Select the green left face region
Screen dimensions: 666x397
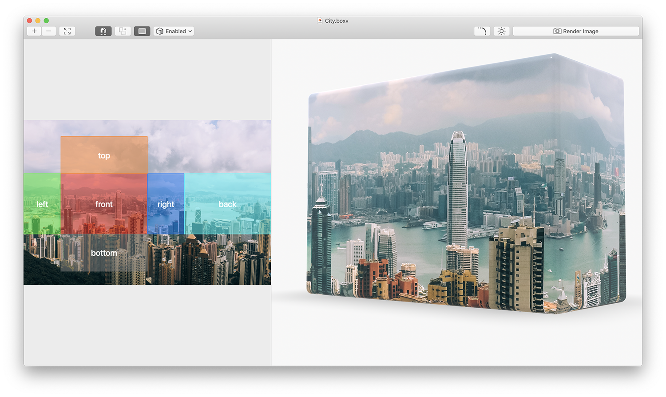click(42, 204)
